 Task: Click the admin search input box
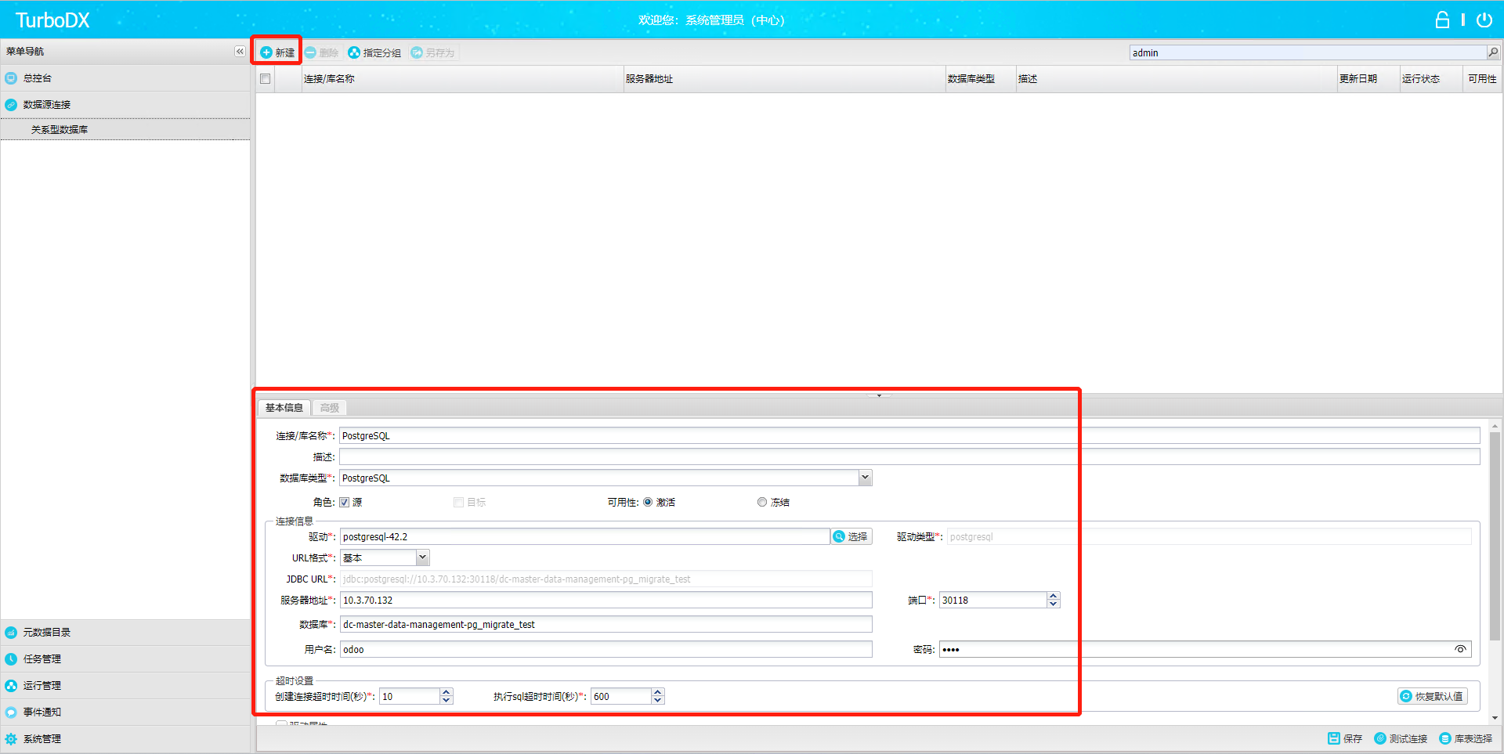pos(1308,52)
